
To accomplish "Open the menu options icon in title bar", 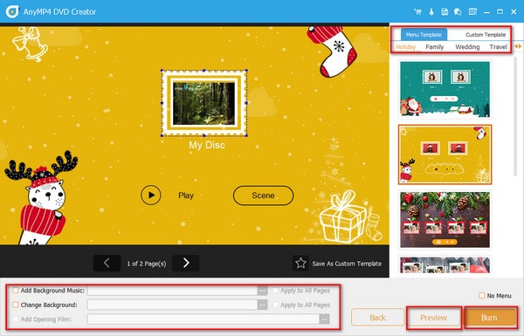I will (x=472, y=11).
